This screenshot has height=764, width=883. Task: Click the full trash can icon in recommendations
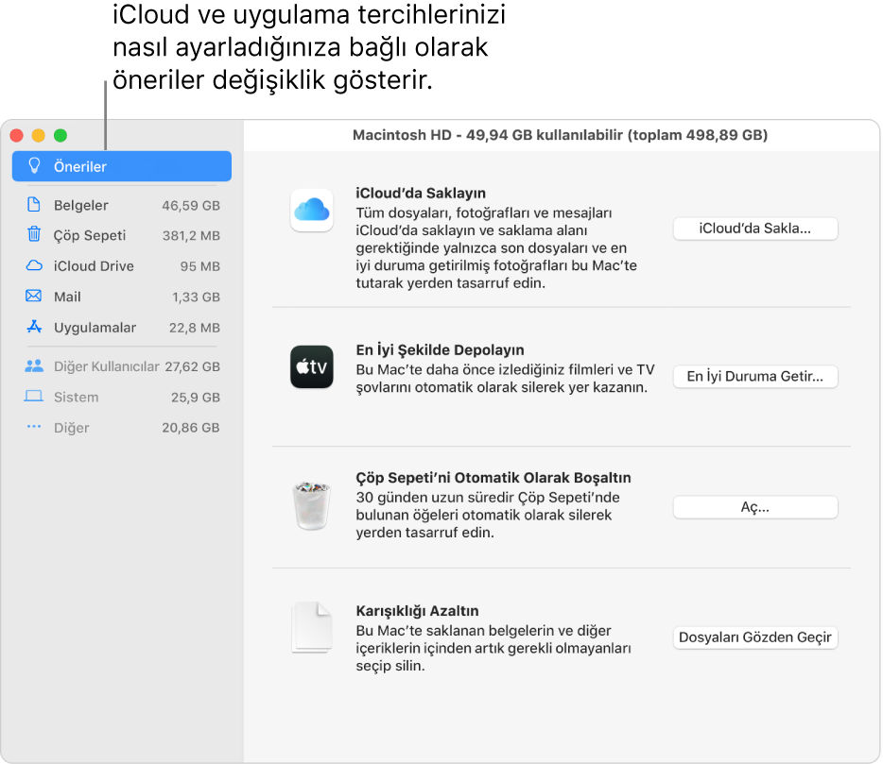point(311,506)
